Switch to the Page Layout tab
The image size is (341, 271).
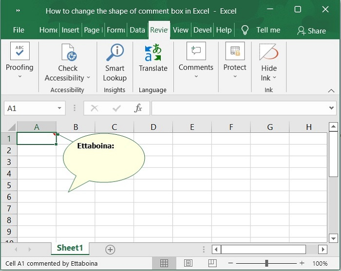[x=94, y=30]
